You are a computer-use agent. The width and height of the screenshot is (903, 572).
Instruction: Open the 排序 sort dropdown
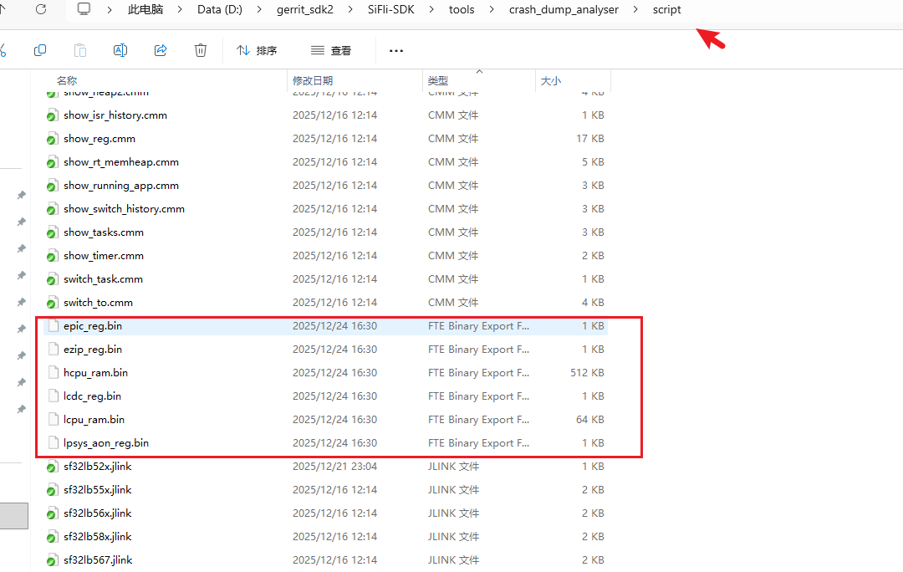click(x=257, y=50)
